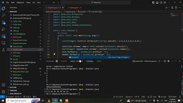Open Caller.java in the explorer
Screen dimensions: 183x103
pos(17,24)
